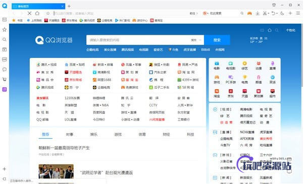Click the page top-right magnifier icon
Screen dimensions: 305x184
pyautogui.click(x=277, y=30)
